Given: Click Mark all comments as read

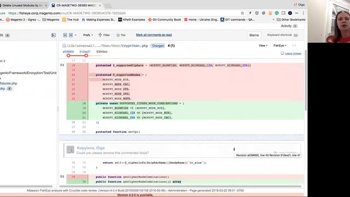Looking at the screenshot, I should point(154,35).
